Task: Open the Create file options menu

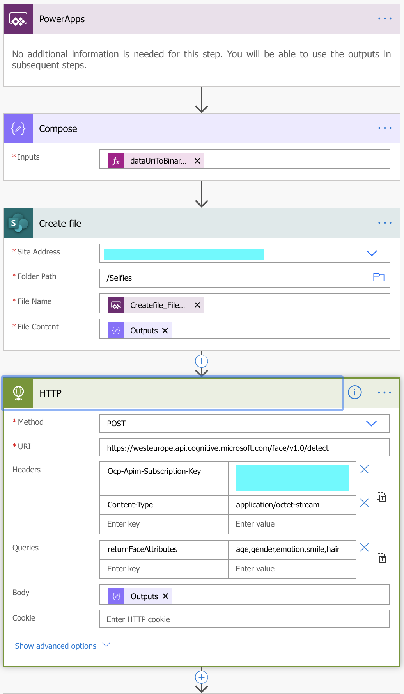Action: (x=385, y=223)
